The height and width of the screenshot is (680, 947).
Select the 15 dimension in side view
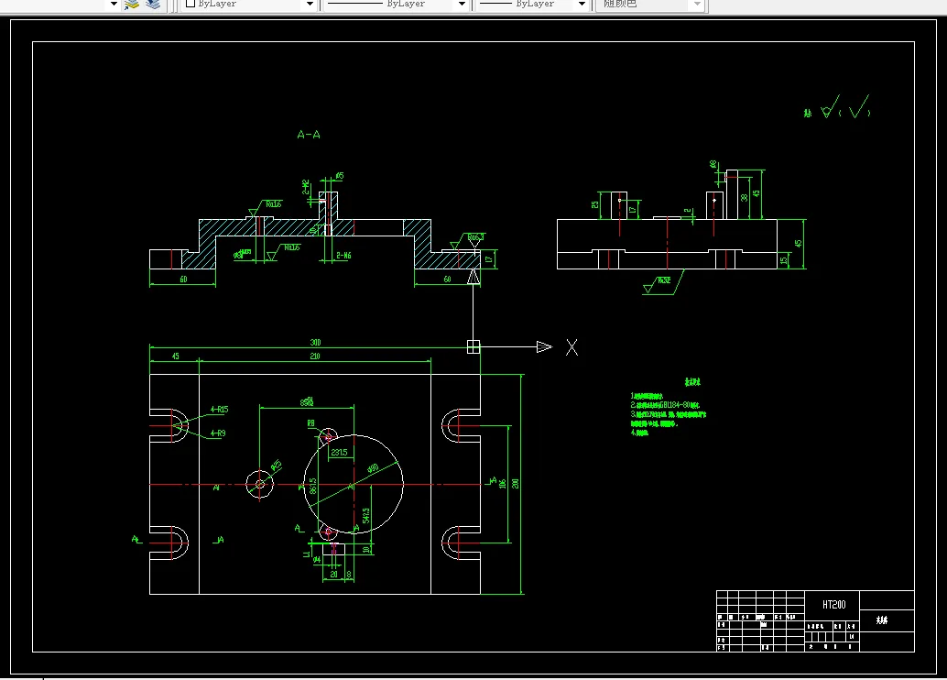783,260
